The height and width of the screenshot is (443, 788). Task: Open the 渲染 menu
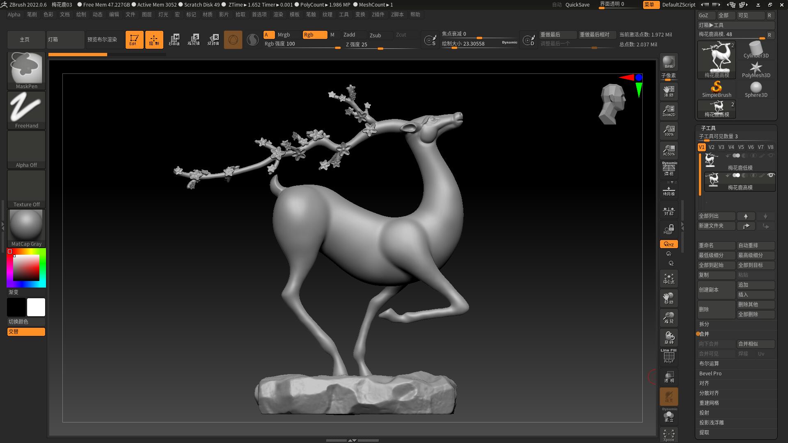point(278,14)
